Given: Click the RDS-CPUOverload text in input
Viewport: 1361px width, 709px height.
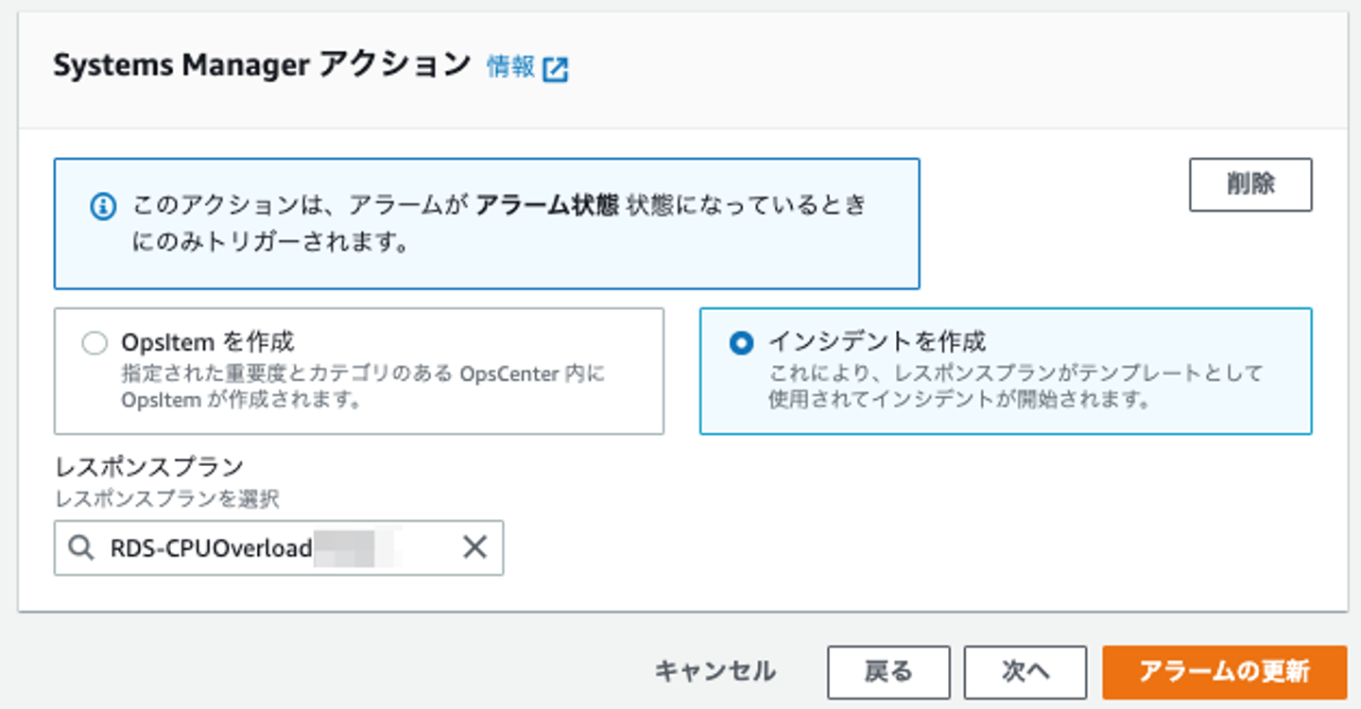Looking at the screenshot, I should click(211, 548).
